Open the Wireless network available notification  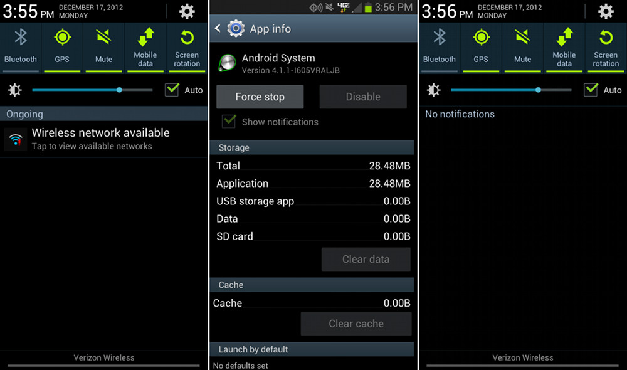pyautogui.click(x=104, y=139)
